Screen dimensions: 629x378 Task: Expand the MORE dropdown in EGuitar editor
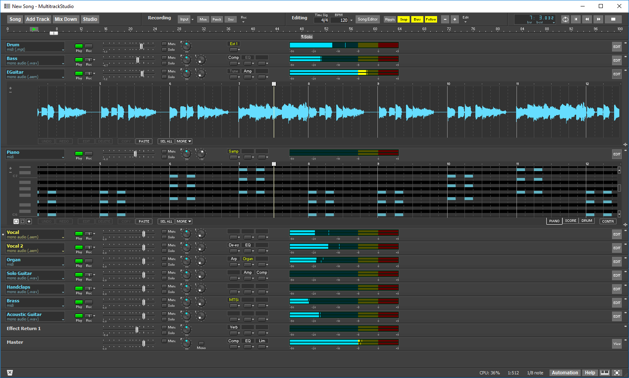[184, 141]
